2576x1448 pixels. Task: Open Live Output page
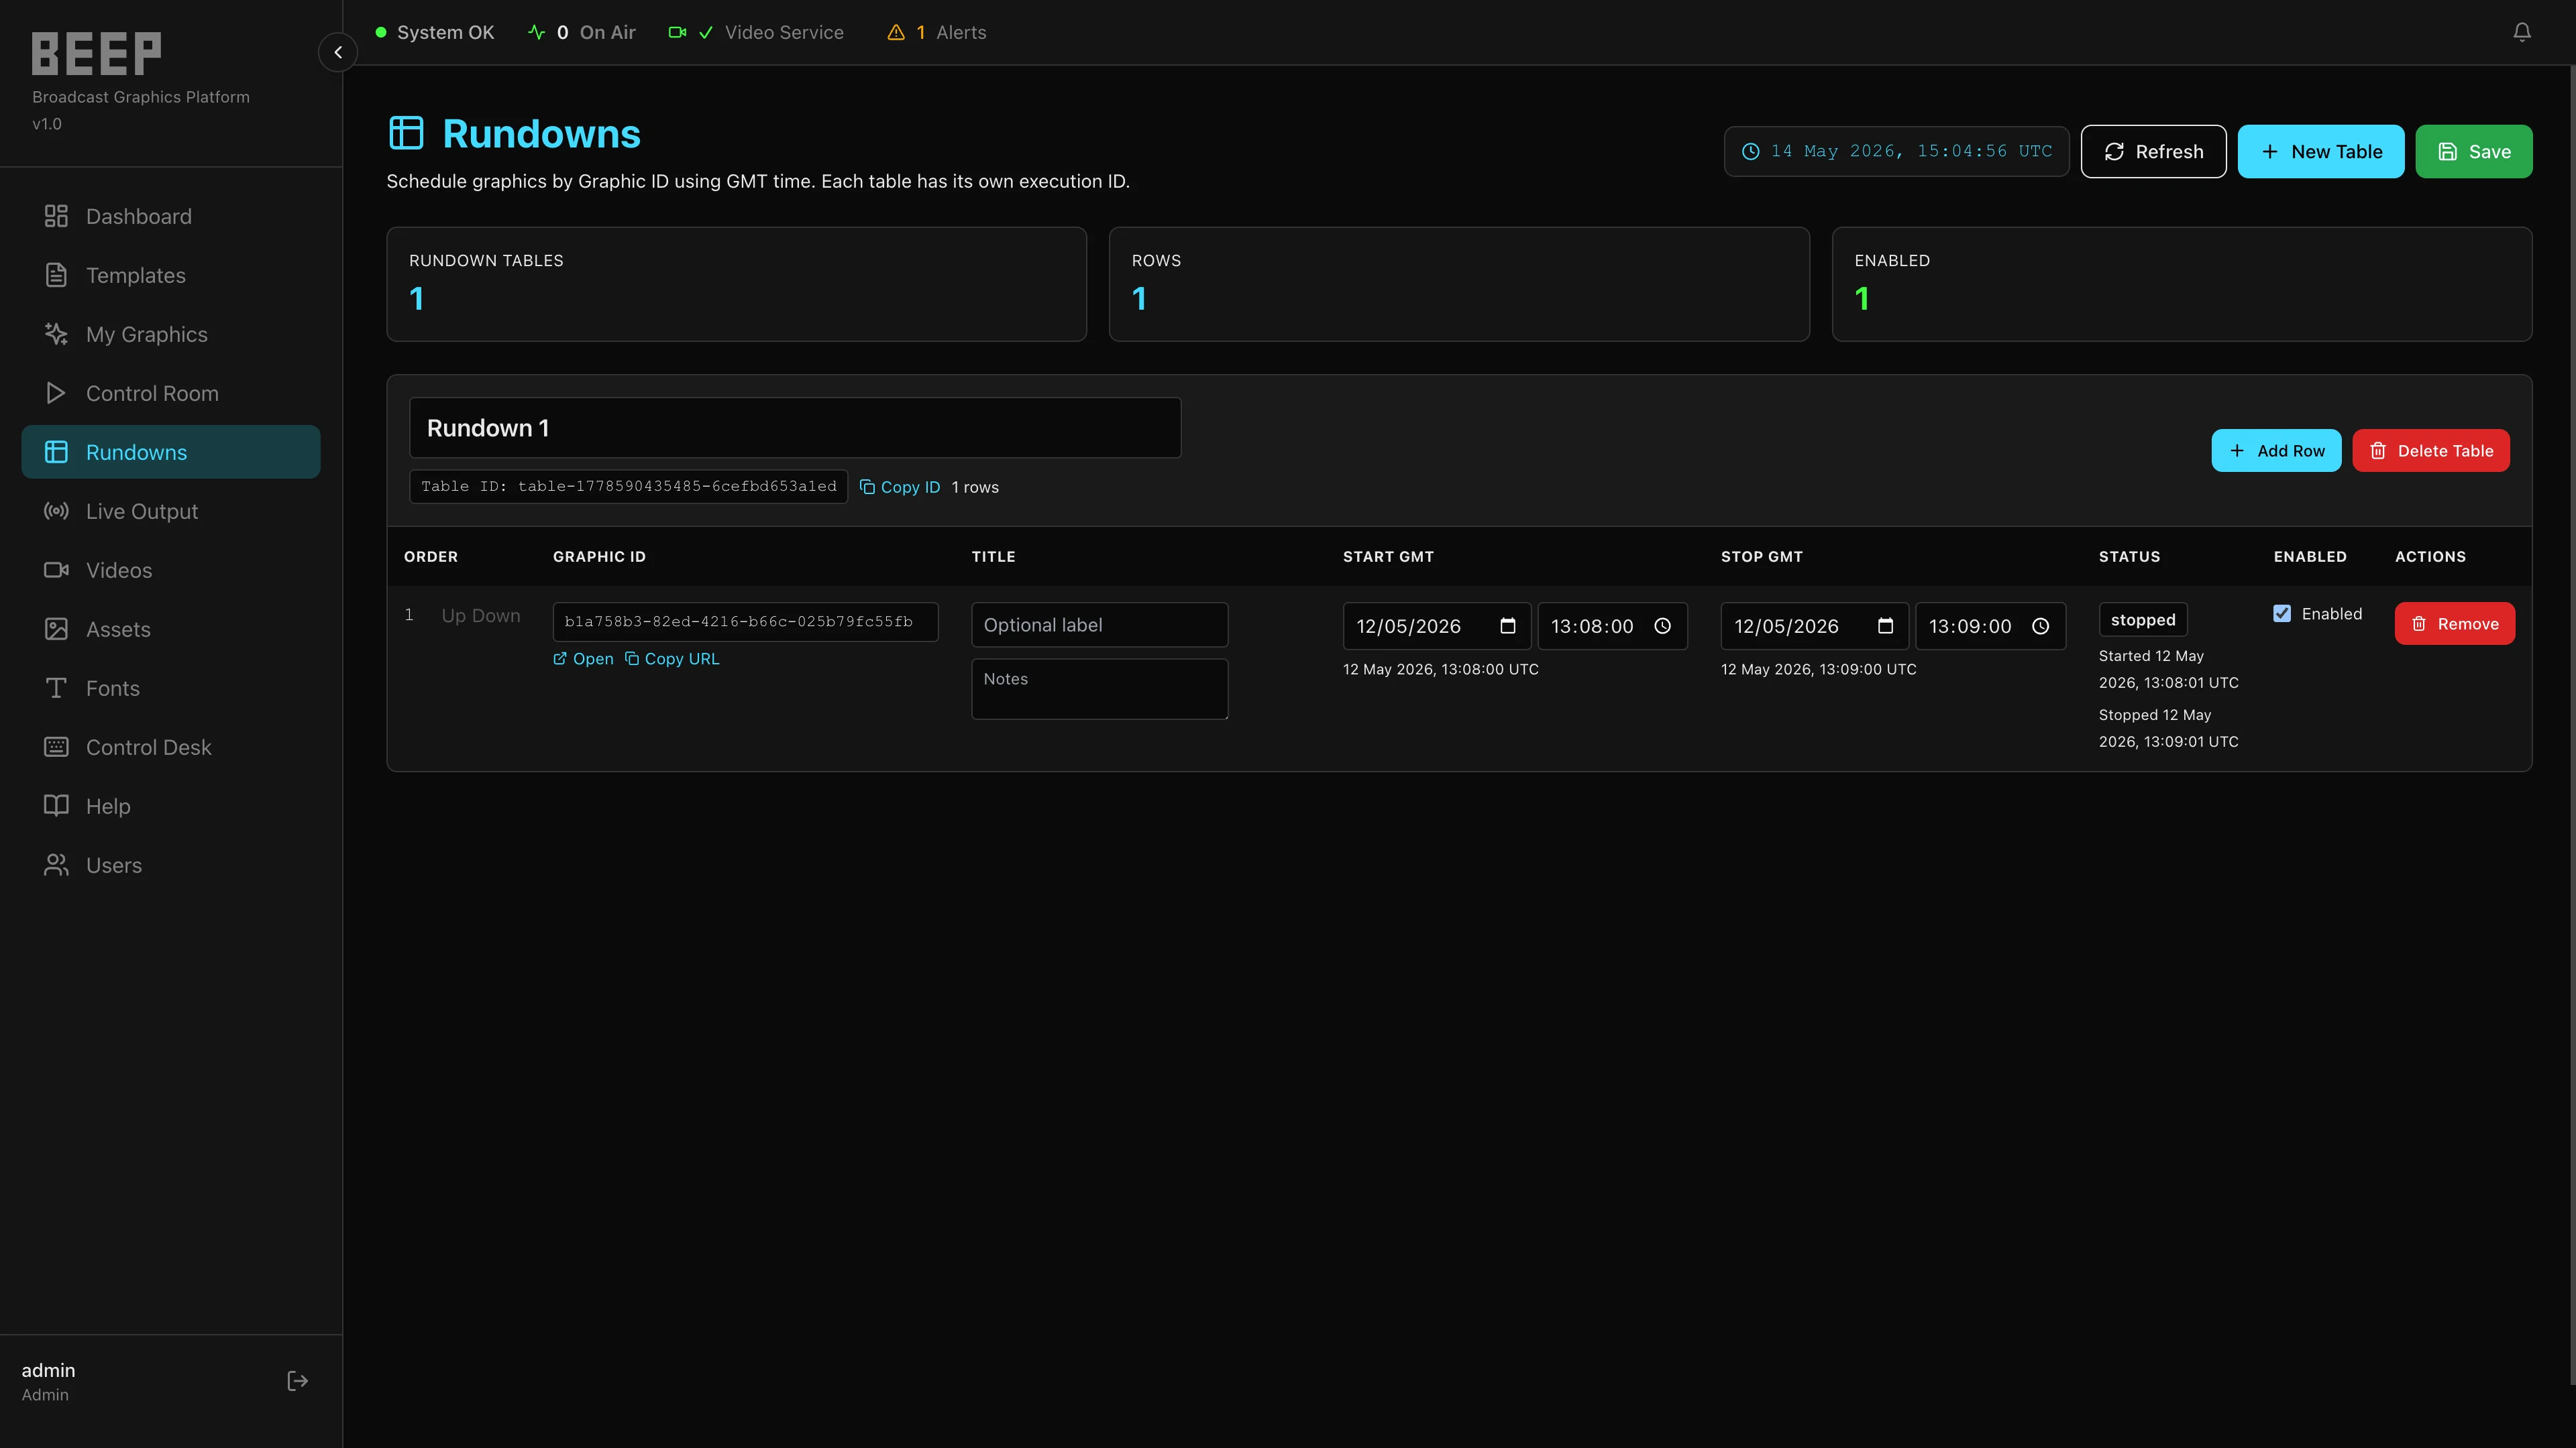pos(171,511)
